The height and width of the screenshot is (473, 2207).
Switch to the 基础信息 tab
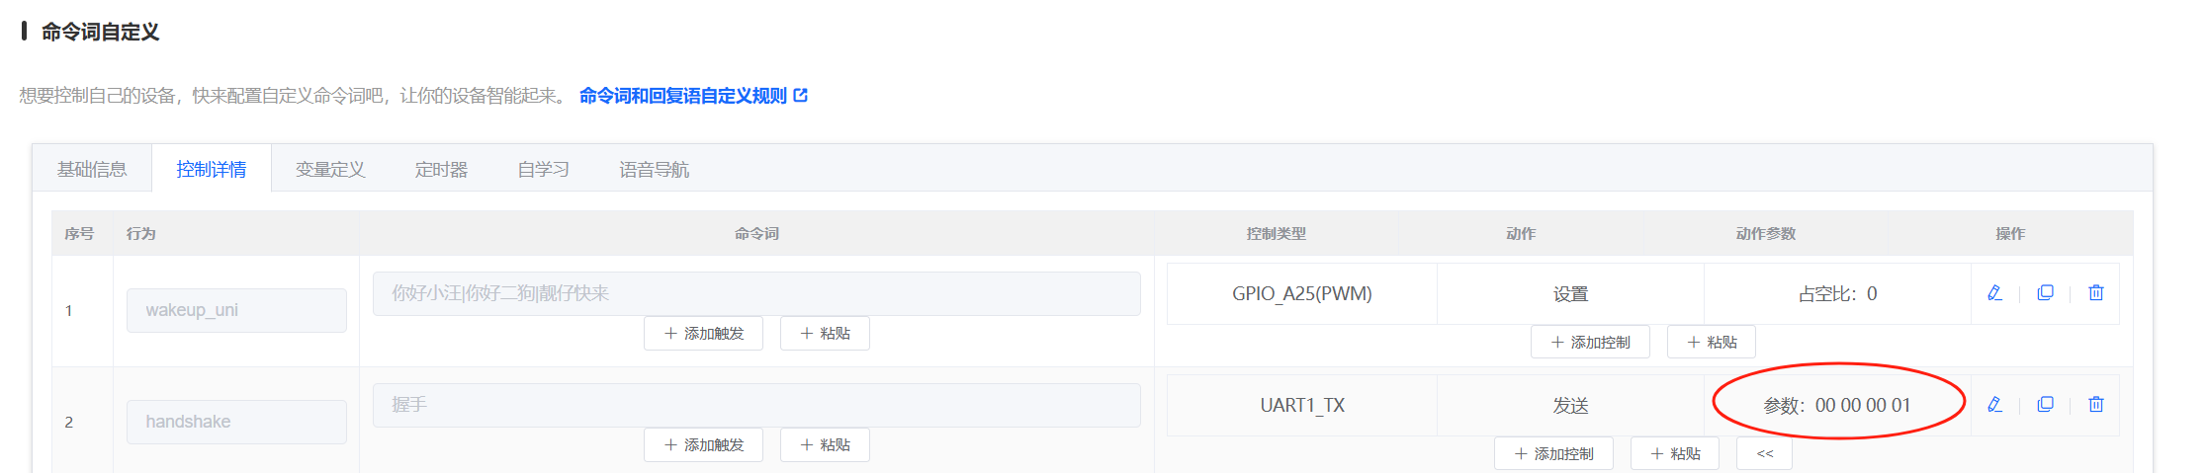92,170
